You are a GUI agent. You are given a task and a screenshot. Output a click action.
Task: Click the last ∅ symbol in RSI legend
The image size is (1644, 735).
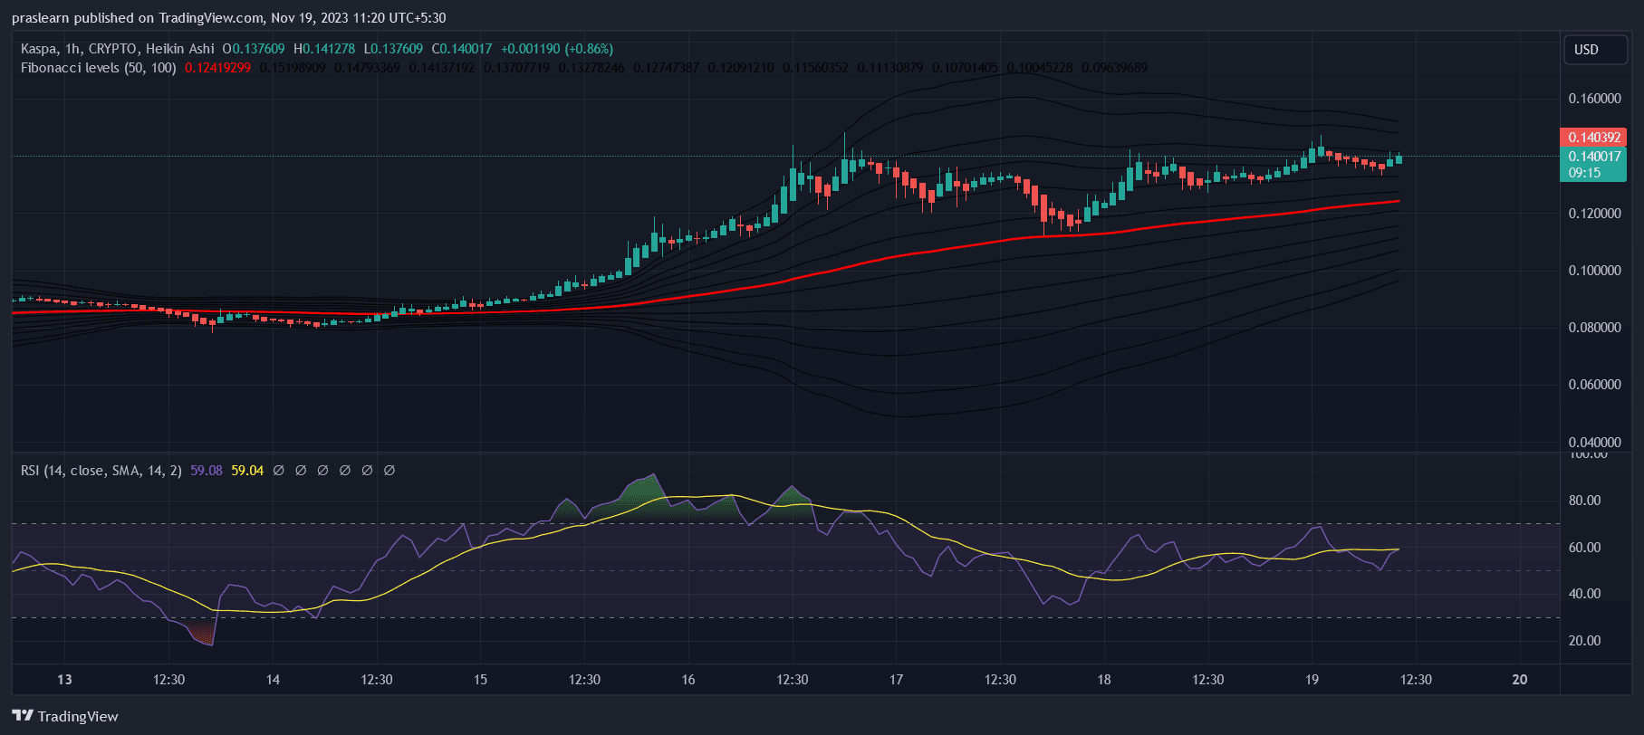389,471
